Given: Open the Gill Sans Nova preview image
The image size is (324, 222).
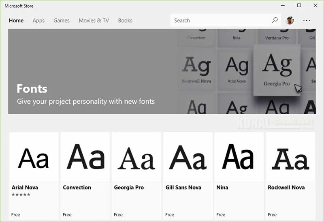Looking at the screenshot, I should point(188,157).
